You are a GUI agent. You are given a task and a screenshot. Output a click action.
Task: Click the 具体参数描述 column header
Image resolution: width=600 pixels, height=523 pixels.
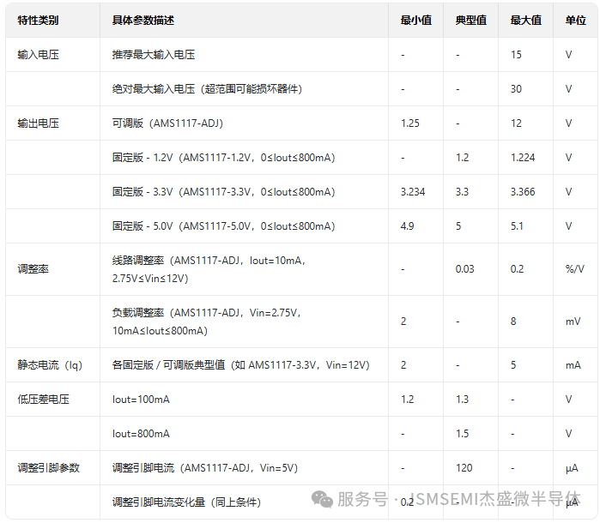142,21
